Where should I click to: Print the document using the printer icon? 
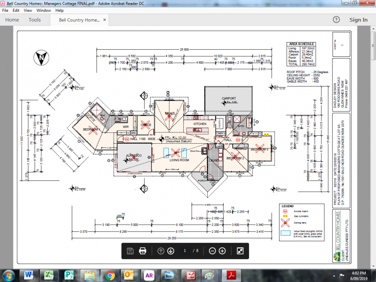click(142, 251)
